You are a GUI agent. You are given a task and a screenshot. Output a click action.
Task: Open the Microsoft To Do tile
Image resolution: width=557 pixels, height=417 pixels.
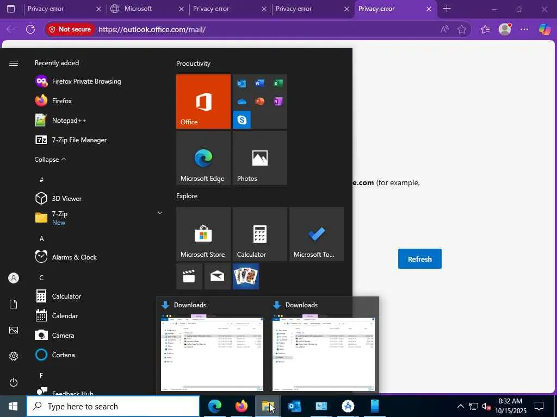point(317,234)
